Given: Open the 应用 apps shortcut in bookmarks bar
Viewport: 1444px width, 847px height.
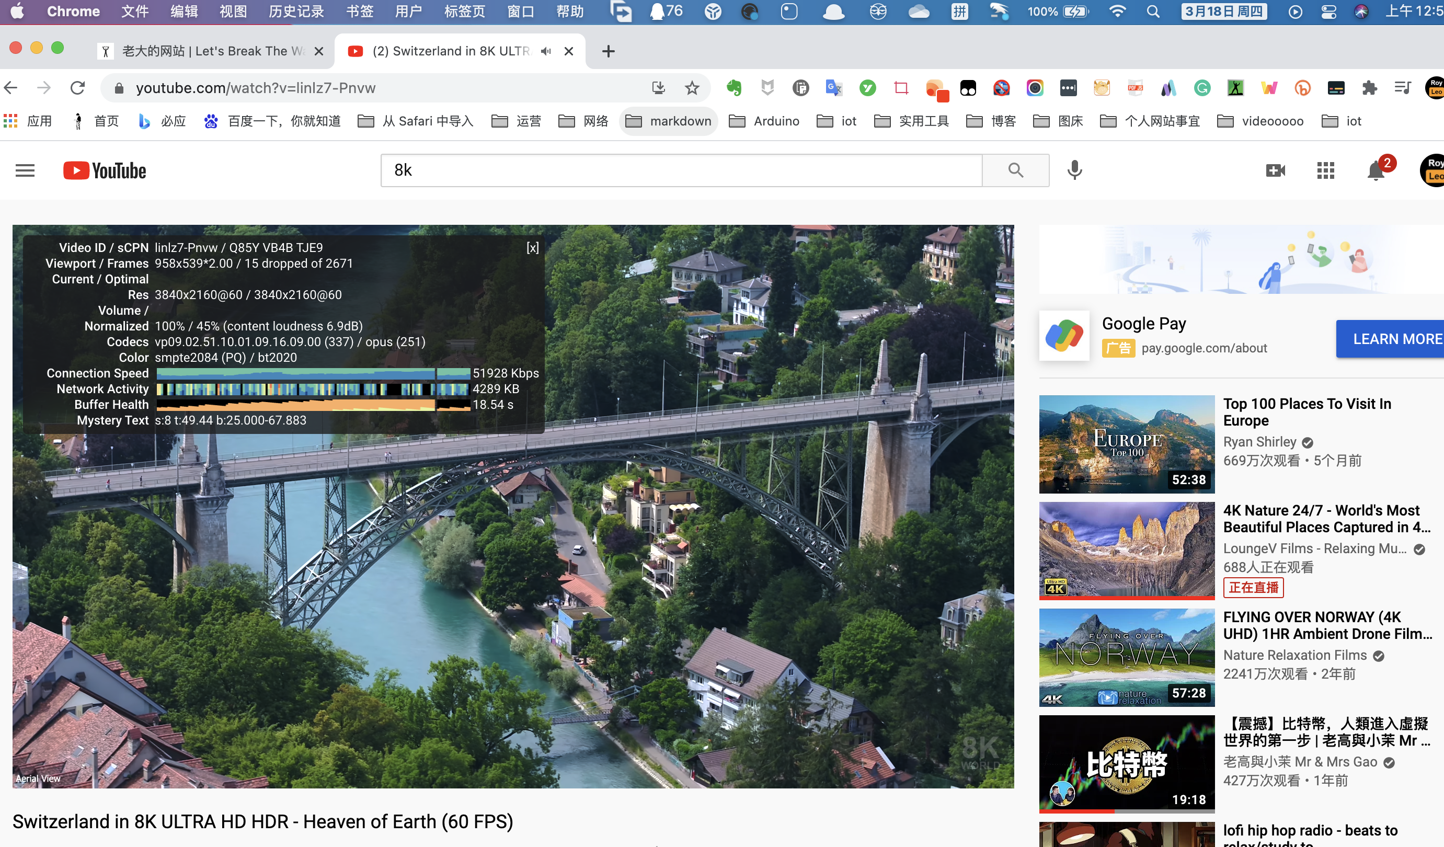Looking at the screenshot, I should click(x=28, y=121).
